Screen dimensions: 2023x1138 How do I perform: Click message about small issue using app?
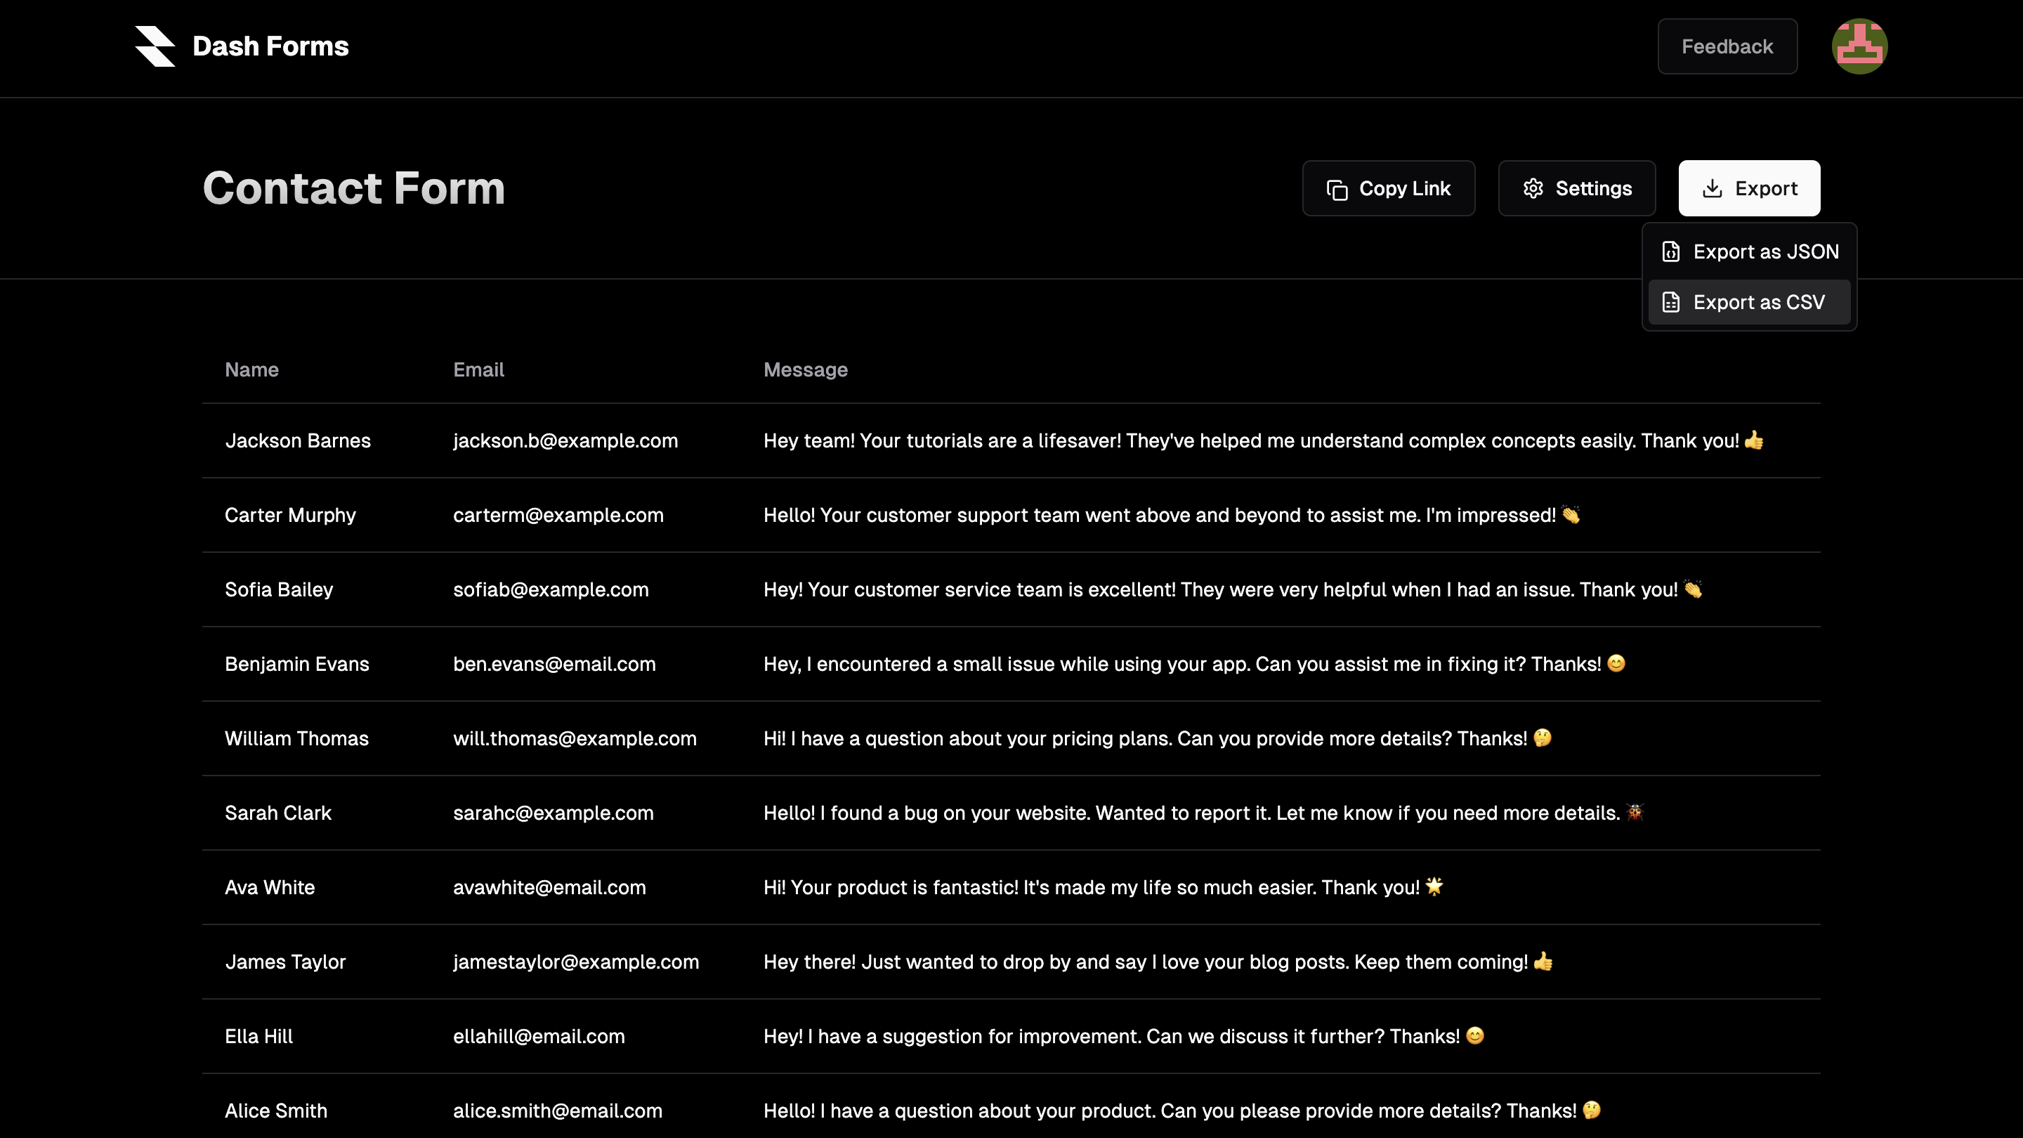[x=1194, y=665]
